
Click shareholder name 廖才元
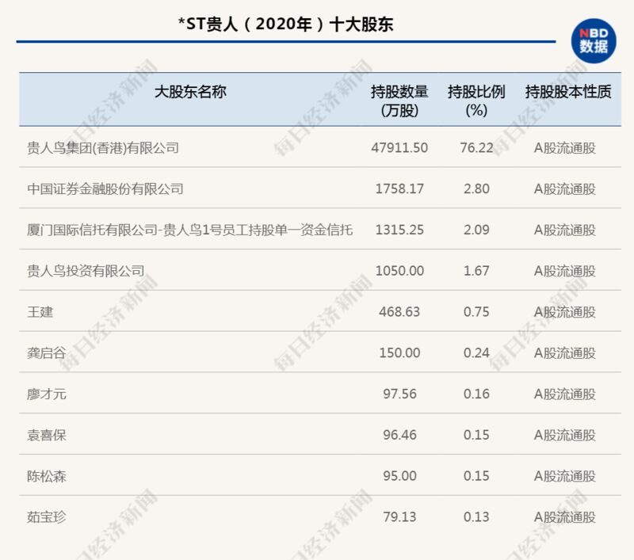coord(47,394)
